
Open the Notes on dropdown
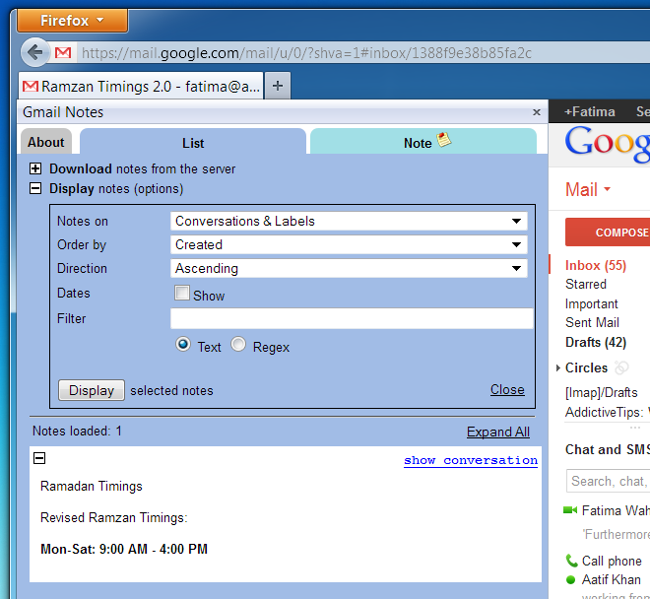point(349,221)
